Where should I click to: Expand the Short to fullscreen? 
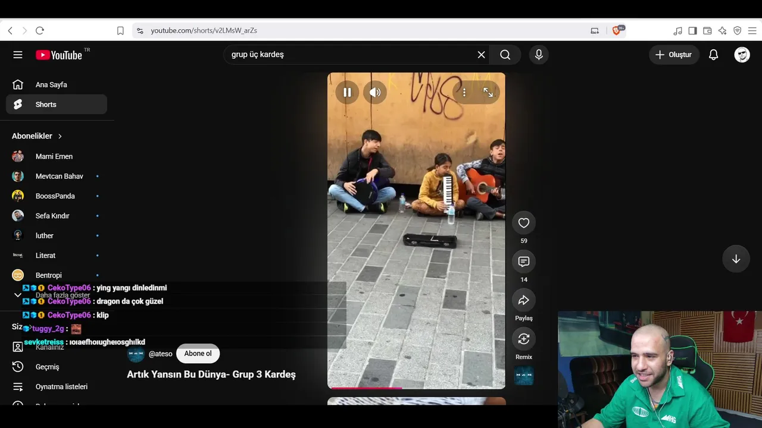488,92
